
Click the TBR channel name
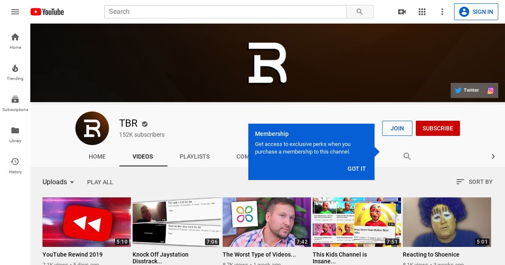coord(128,123)
